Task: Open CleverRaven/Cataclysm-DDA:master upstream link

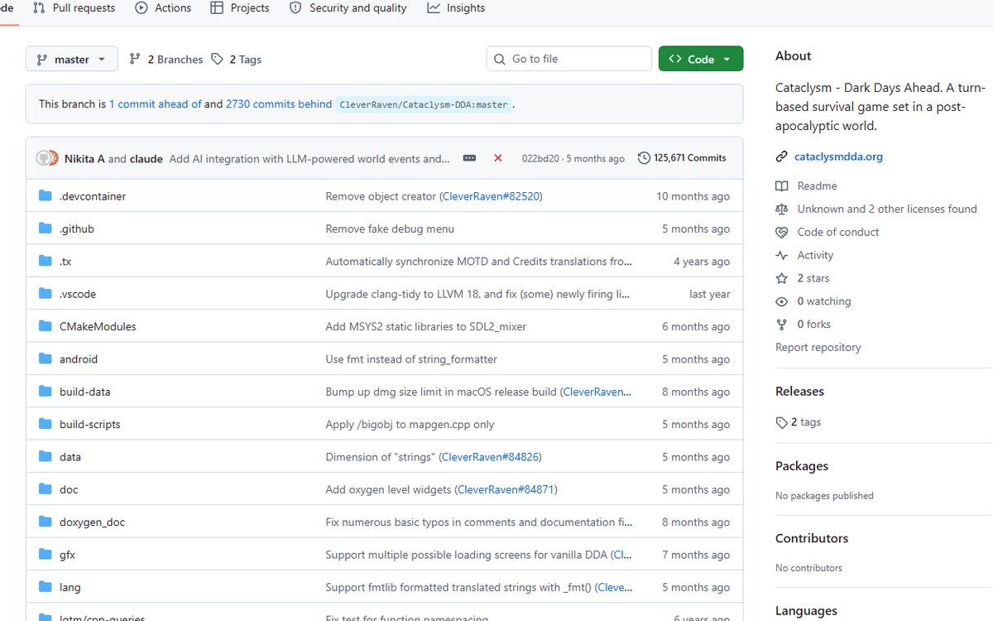Action: coord(424,104)
